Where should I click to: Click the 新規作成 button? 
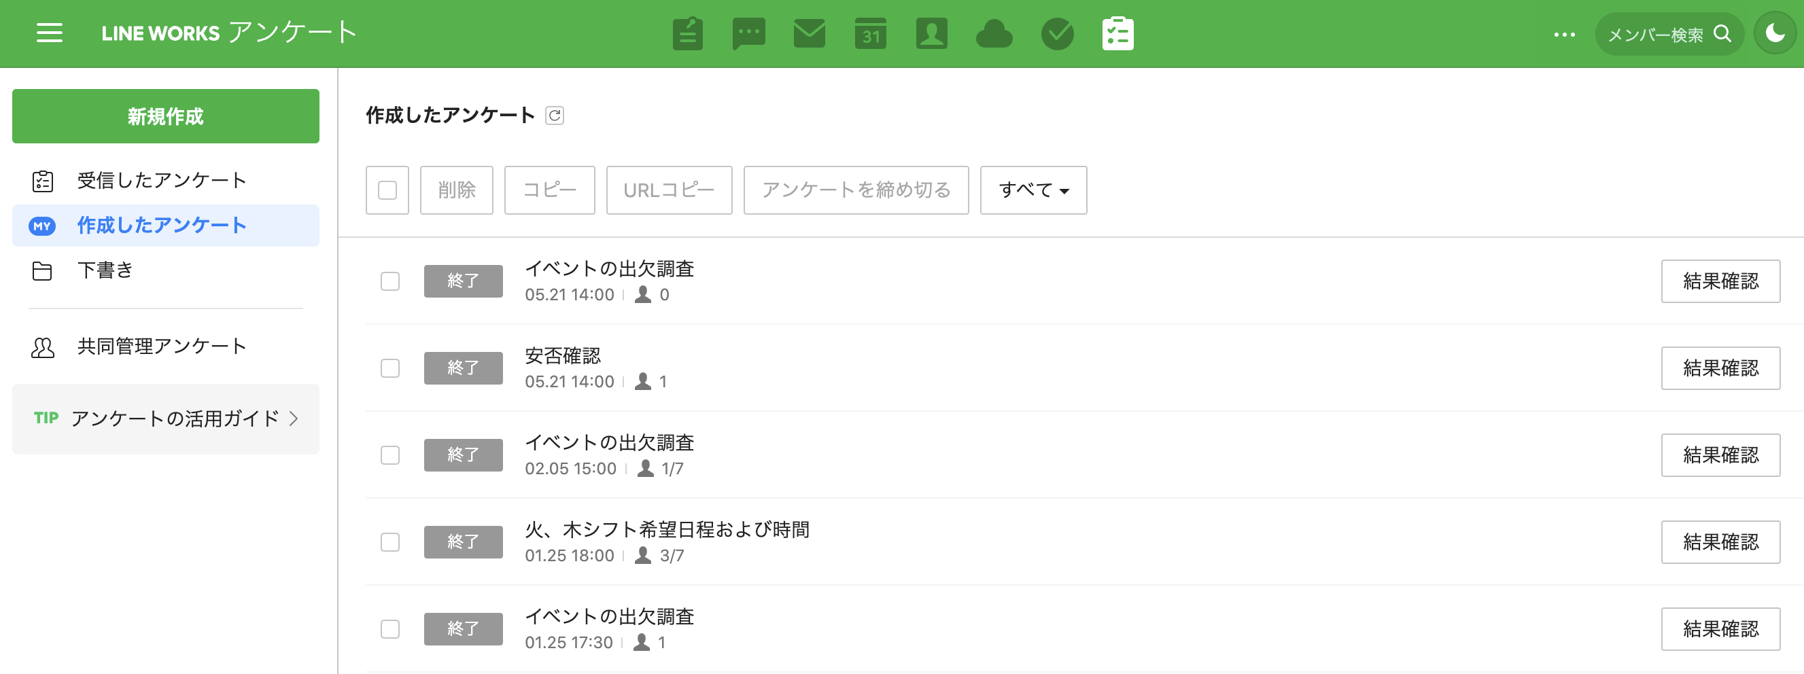pos(165,116)
